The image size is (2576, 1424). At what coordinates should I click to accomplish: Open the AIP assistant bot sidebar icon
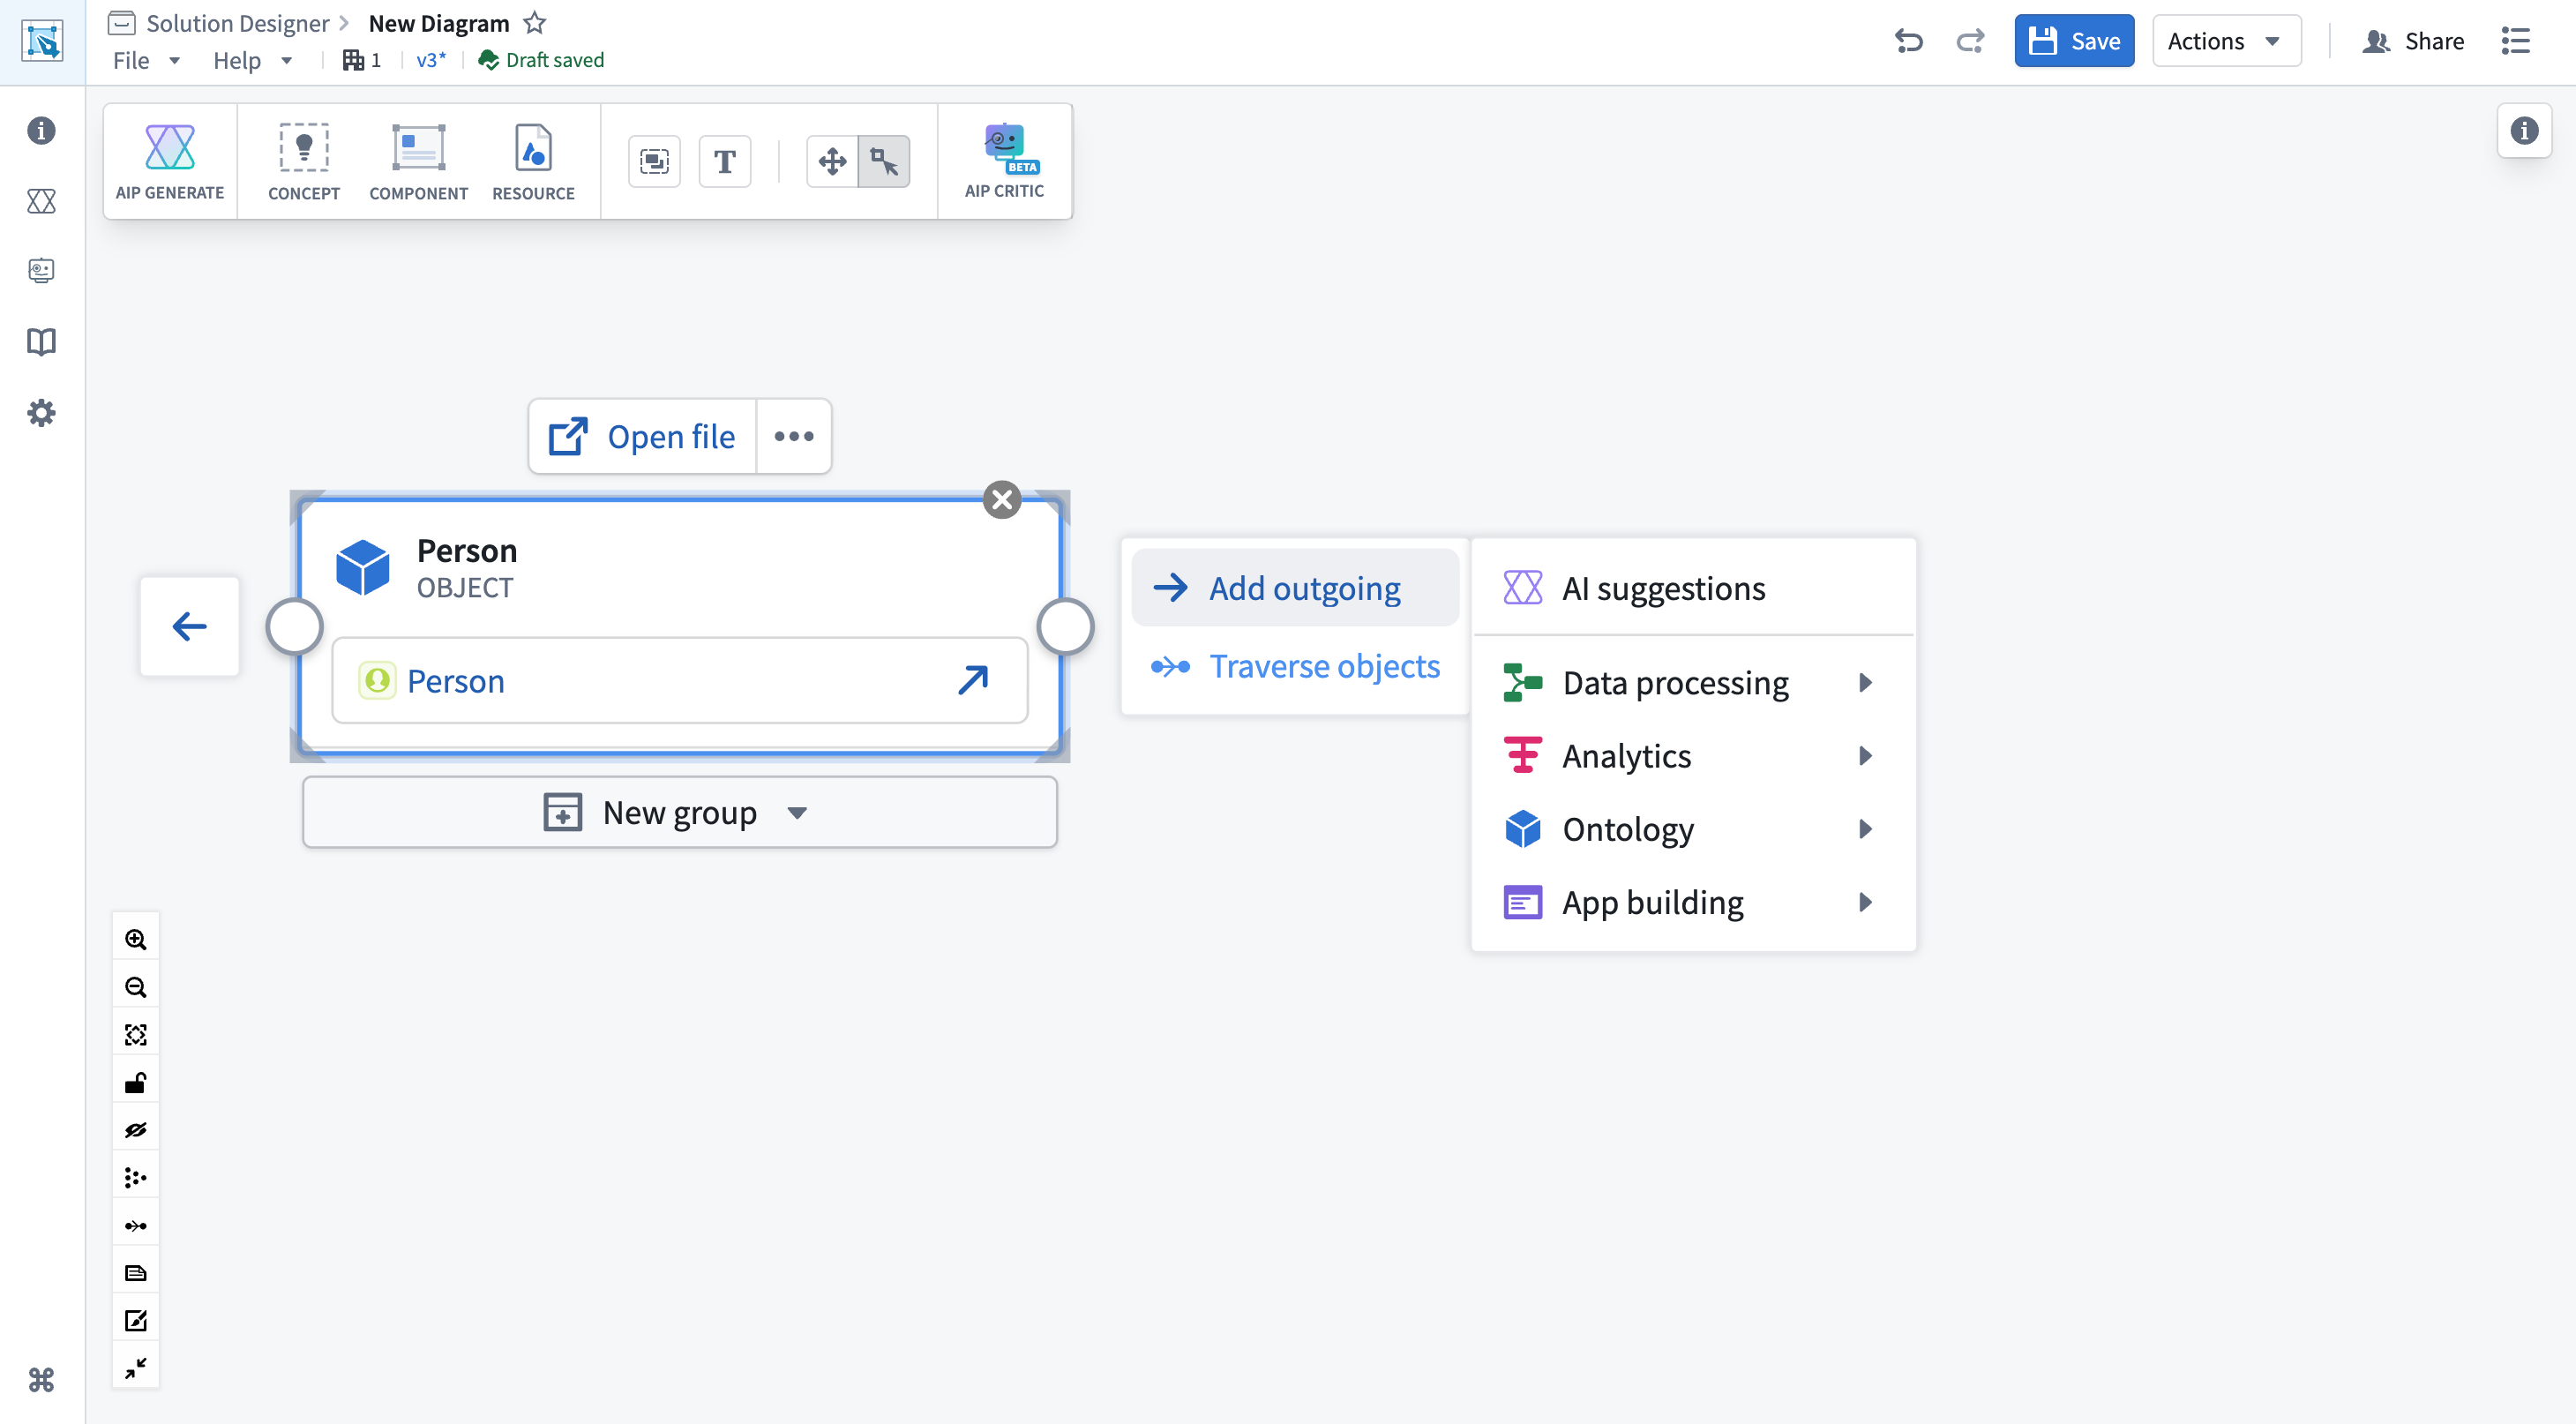pyautogui.click(x=41, y=271)
